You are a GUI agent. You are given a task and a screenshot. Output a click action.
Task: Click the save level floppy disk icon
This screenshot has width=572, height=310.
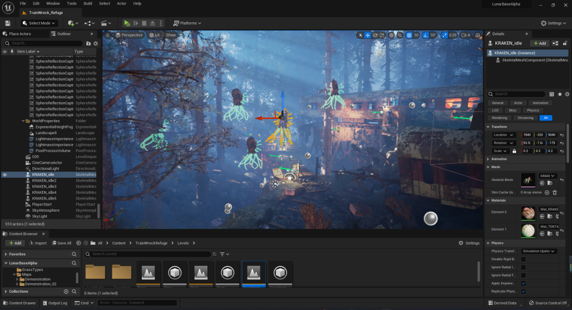8,23
